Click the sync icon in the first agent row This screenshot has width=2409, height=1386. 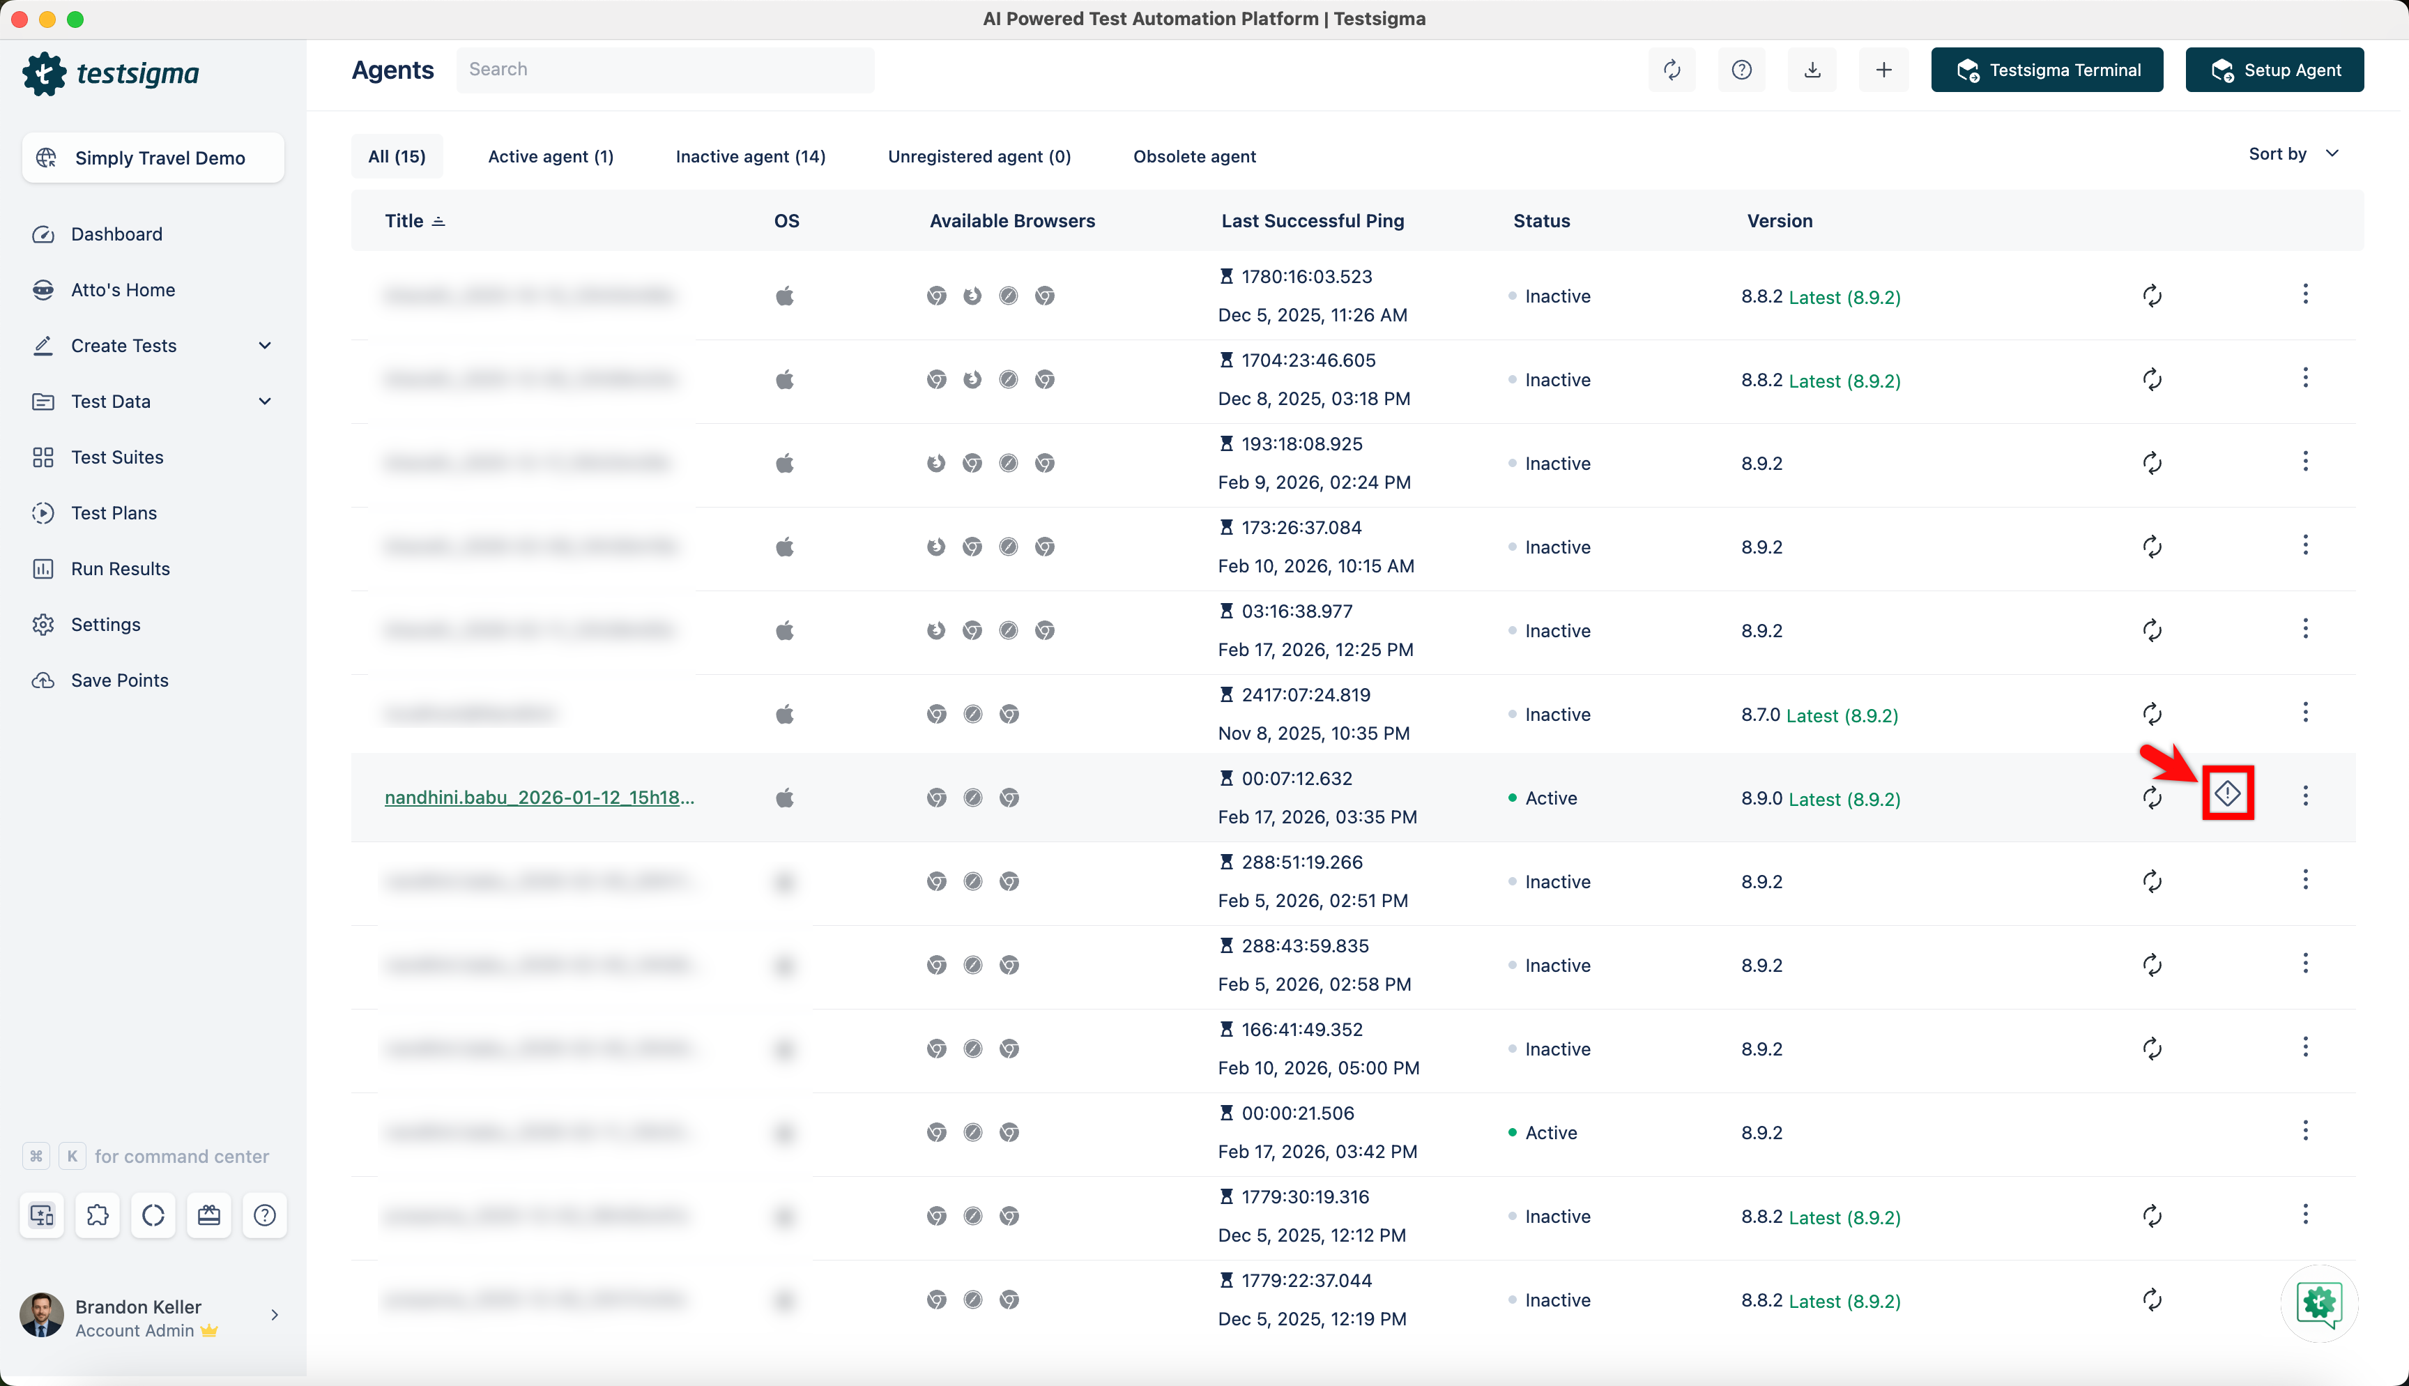(x=2152, y=295)
